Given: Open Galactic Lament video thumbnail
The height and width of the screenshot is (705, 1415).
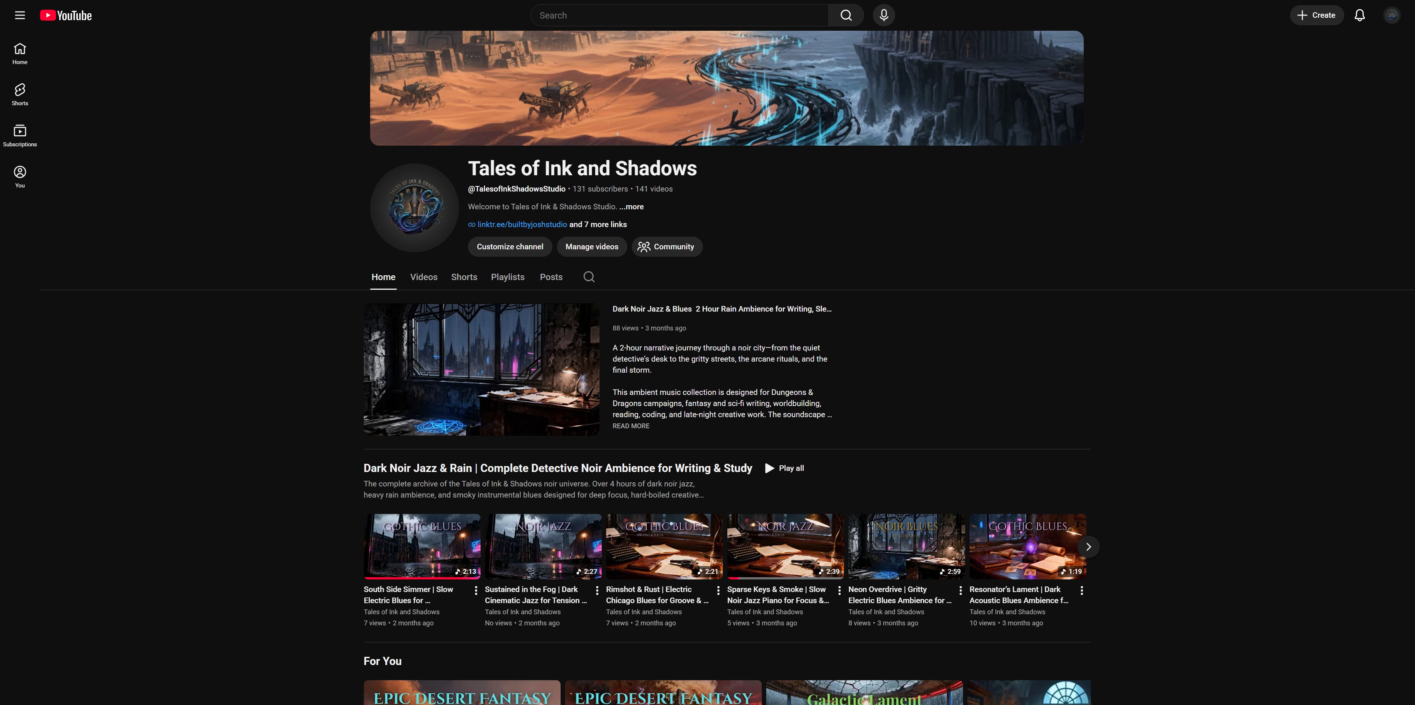Looking at the screenshot, I should click(x=864, y=693).
